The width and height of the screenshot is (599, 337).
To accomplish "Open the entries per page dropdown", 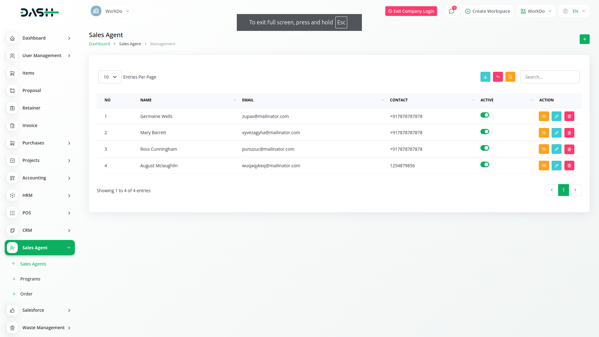I will pos(110,77).
